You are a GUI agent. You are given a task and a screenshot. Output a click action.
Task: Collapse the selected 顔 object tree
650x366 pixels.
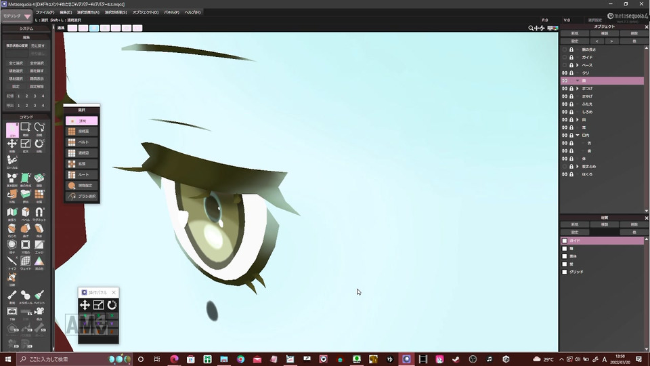click(578, 81)
